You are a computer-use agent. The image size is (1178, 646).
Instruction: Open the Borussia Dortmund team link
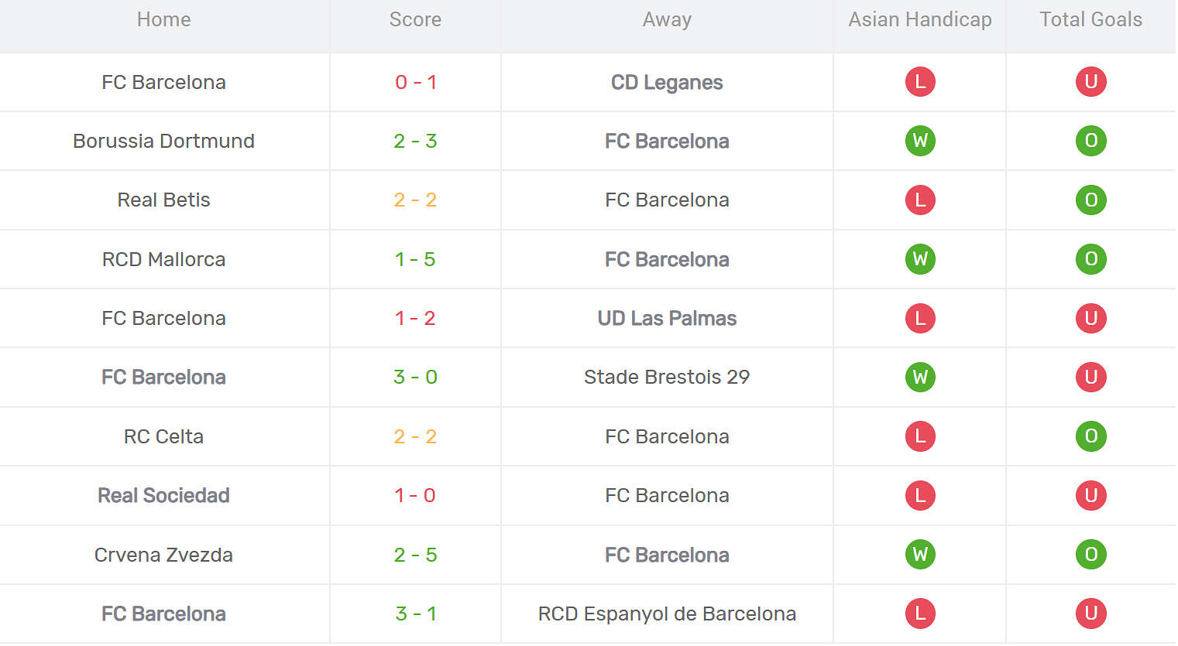[x=163, y=141]
